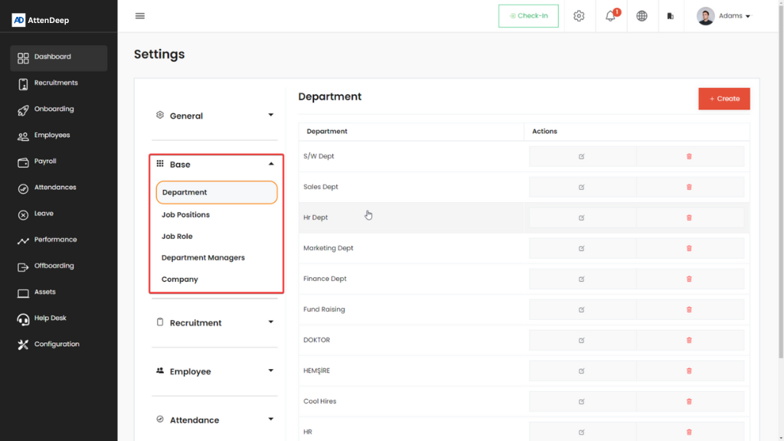Select Job Positions in Base menu
This screenshot has width=784, height=441.
(185, 214)
